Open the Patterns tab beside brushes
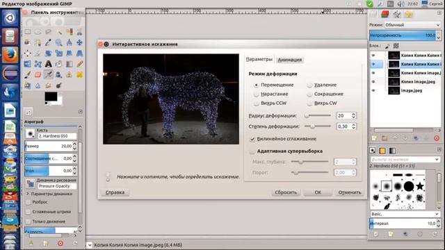The width and height of the screenshot is (445, 250). (x=382, y=151)
